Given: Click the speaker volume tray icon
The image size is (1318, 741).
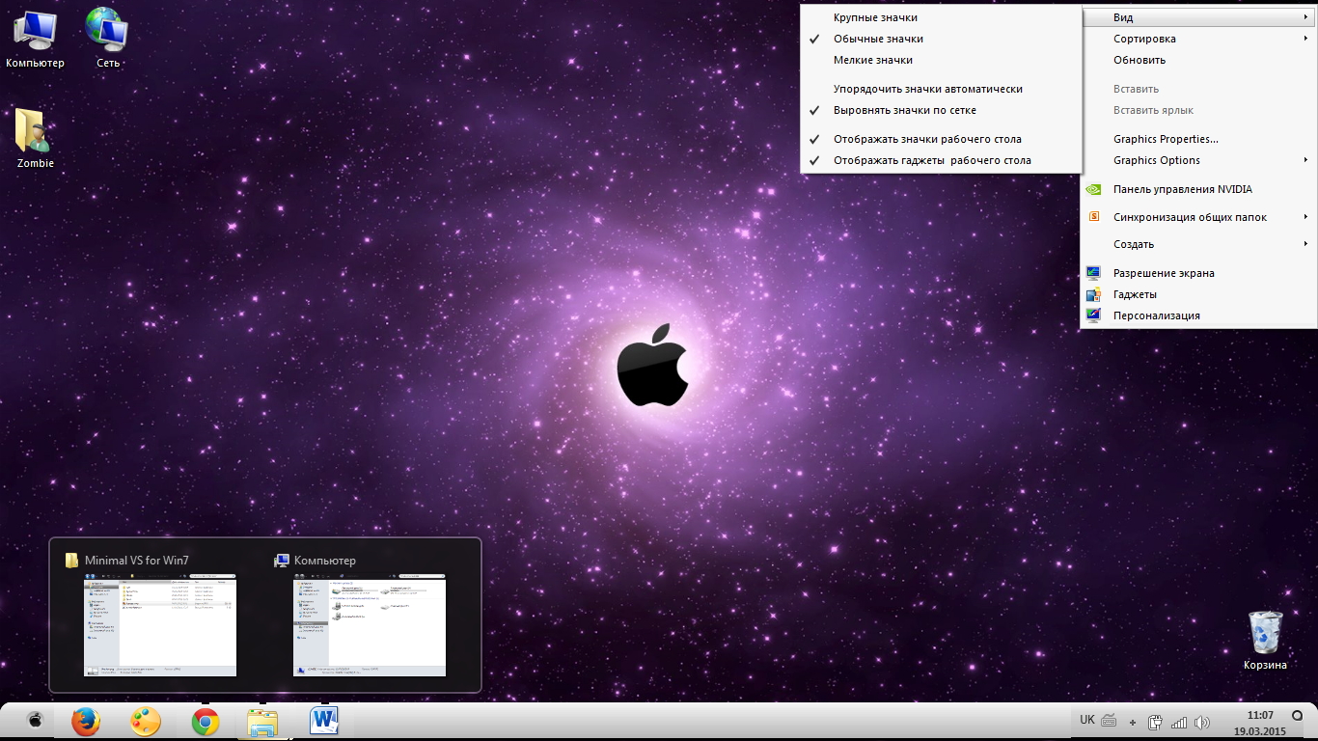Looking at the screenshot, I should [1201, 722].
